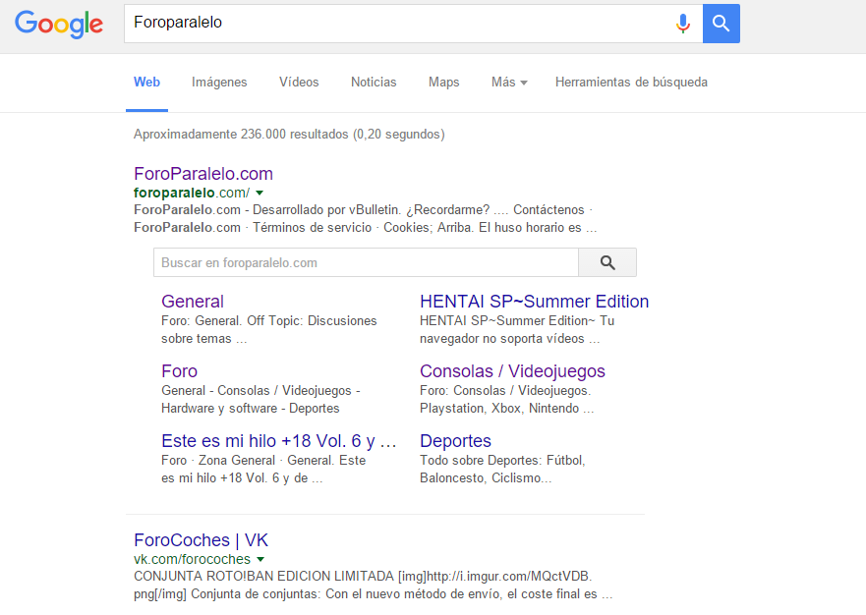Click 'Todo sobre Deportes: Fútbol' snippet

(502, 461)
